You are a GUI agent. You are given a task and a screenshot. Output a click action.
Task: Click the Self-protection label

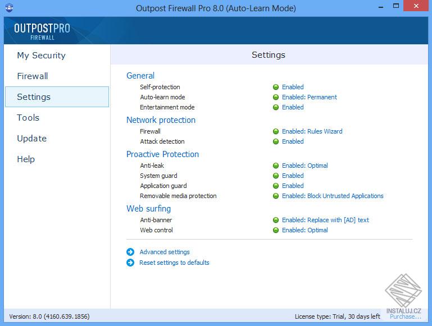coord(160,87)
